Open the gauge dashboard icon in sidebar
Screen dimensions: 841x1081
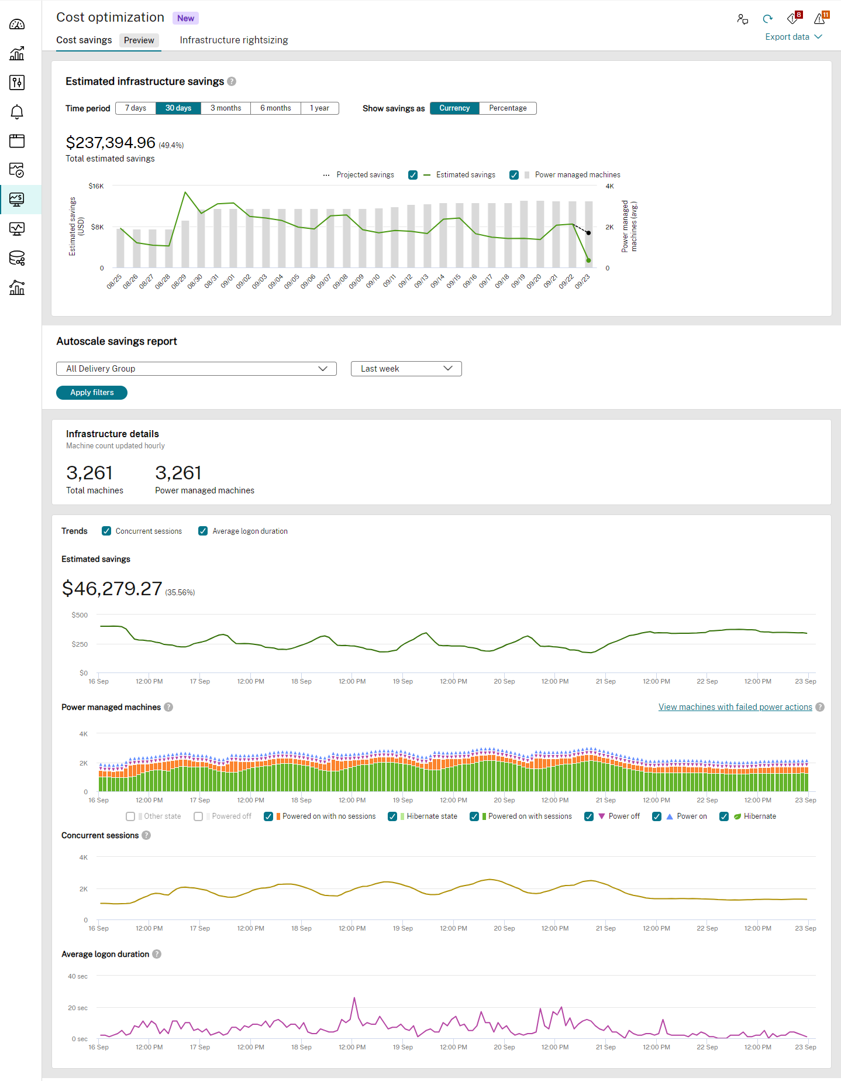pos(17,25)
